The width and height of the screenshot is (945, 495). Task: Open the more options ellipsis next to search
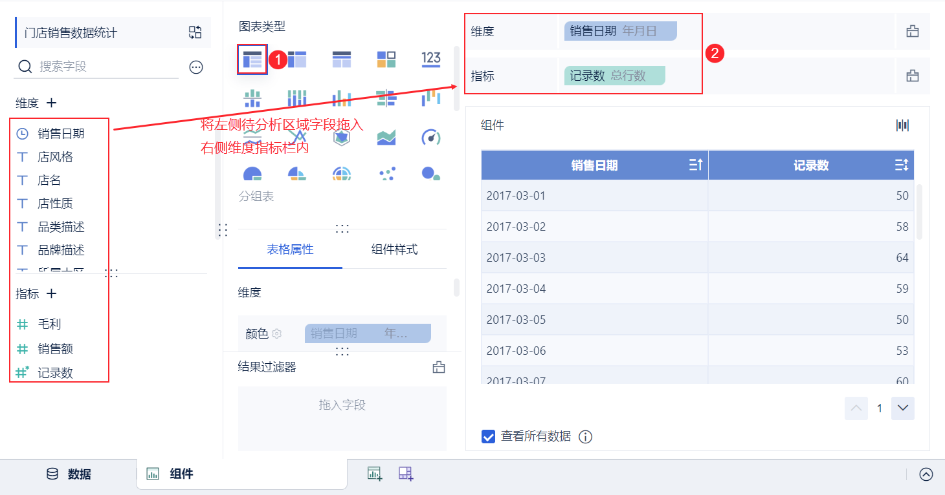pos(196,67)
